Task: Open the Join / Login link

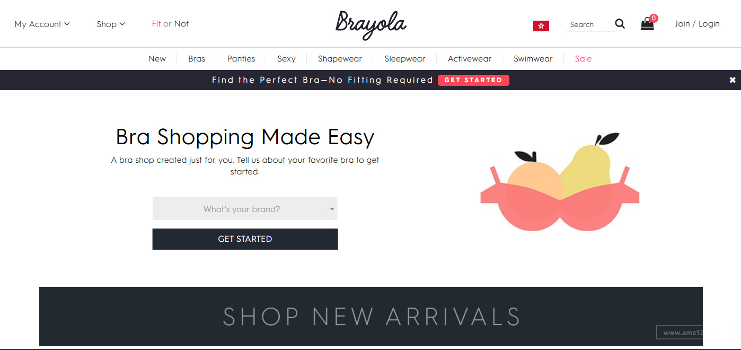Action: pos(697,24)
